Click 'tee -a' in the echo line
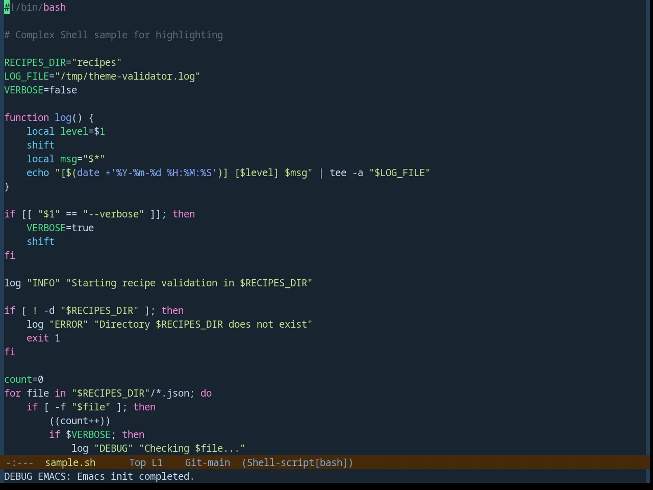This screenshot has width=653, height=490. click(346, 173)
